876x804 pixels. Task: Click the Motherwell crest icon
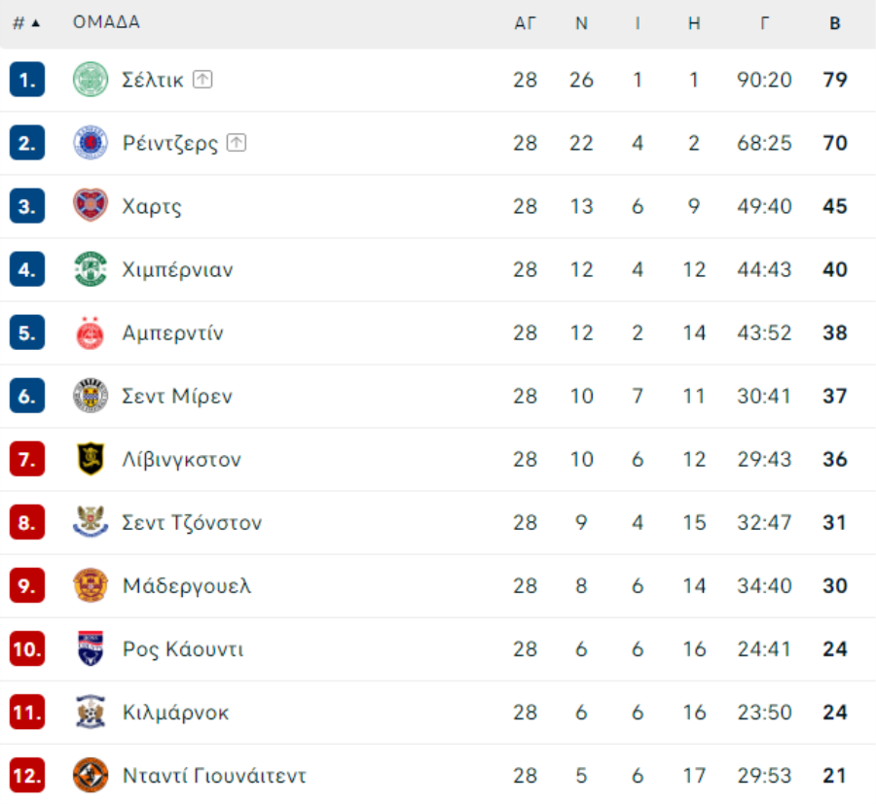pos(91,585)
